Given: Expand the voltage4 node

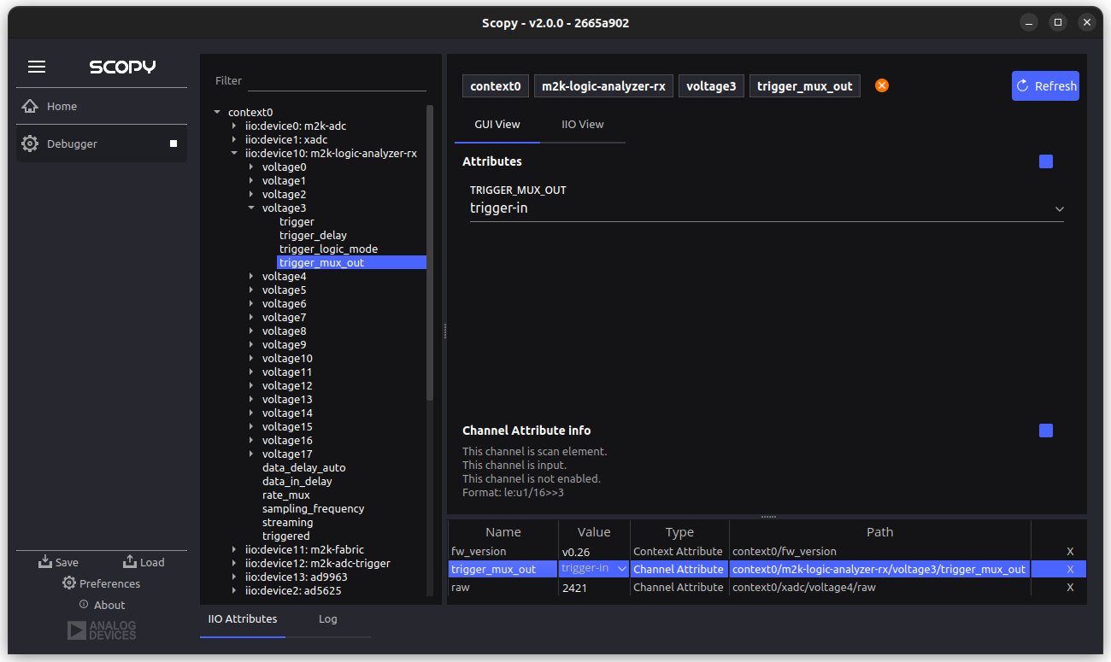Looking at the screenshot, I should click(251, 276).
